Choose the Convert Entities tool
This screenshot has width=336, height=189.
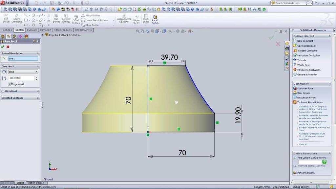(x=66, y=18)
